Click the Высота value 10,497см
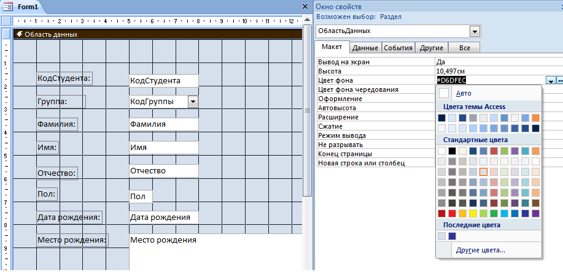Screen dimensions: 563x272 499,71
